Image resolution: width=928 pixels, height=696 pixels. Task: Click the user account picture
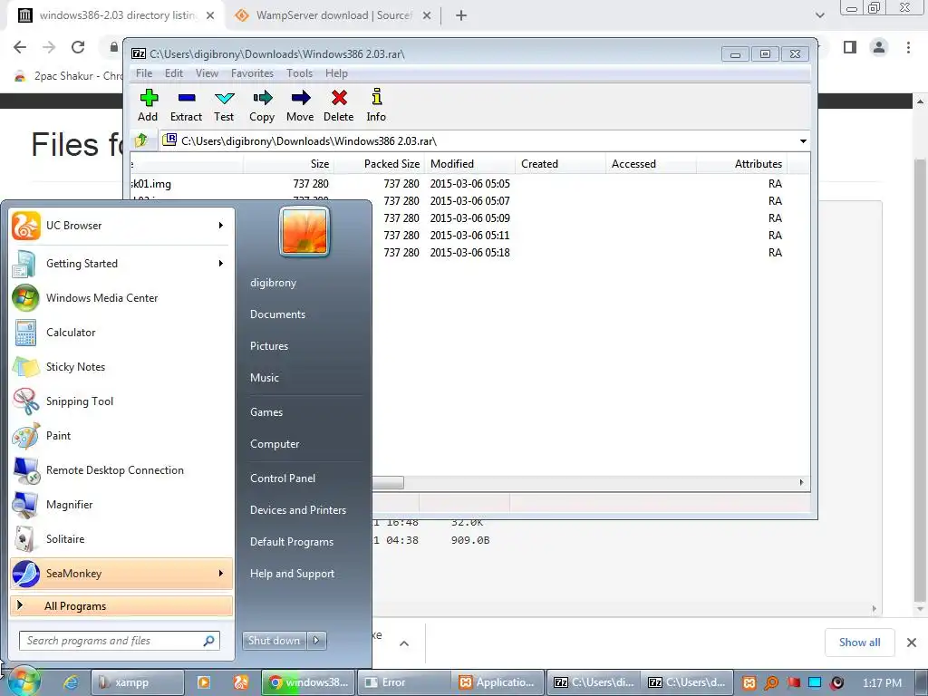click(x=304, y=231)
